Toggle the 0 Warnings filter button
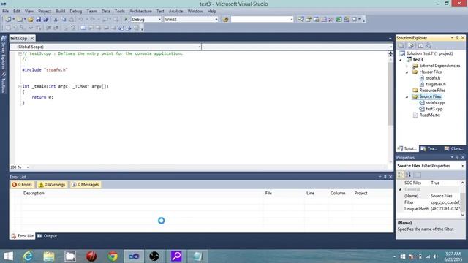Viewport: 468px width, 263px height. click(52, 185)
